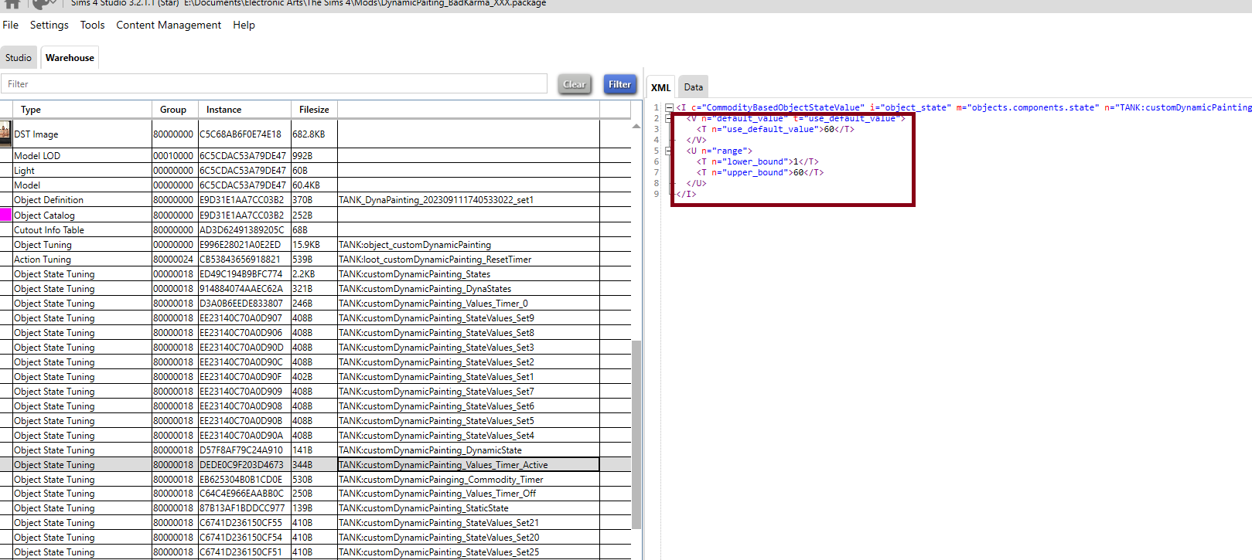Select the DST Image row
1252x560 pixels.
point(316,134)
